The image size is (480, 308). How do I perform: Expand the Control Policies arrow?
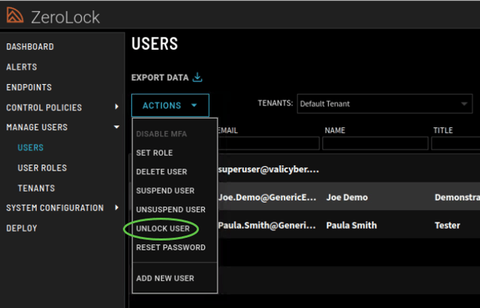(x=117, y=107)
